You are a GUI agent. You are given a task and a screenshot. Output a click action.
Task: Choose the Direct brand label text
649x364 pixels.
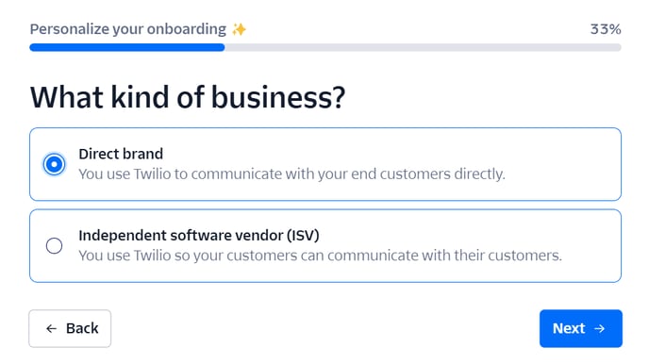[x=121, y=154]
